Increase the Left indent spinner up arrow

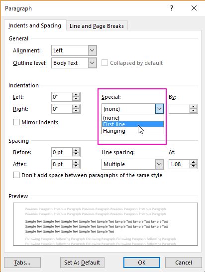[x=76, y=95]
